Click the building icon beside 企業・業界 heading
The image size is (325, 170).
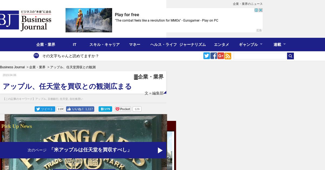point(136,77)
